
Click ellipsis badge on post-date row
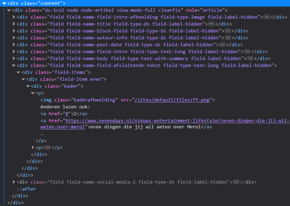click(x=222, y=45)
